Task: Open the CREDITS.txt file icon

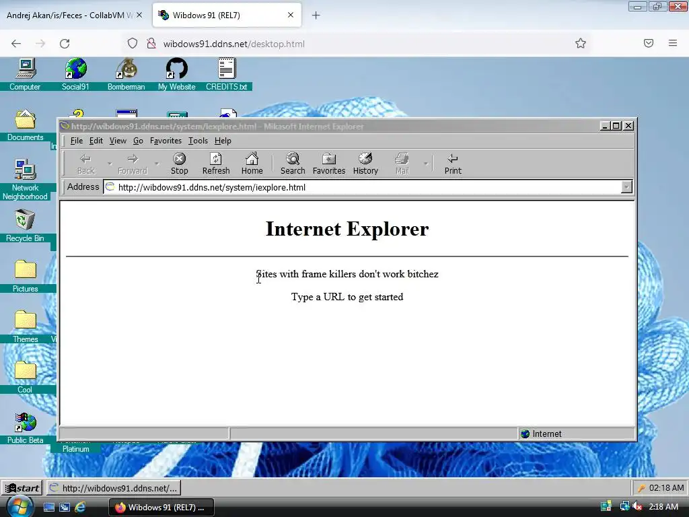Action: tap(227, 74)
